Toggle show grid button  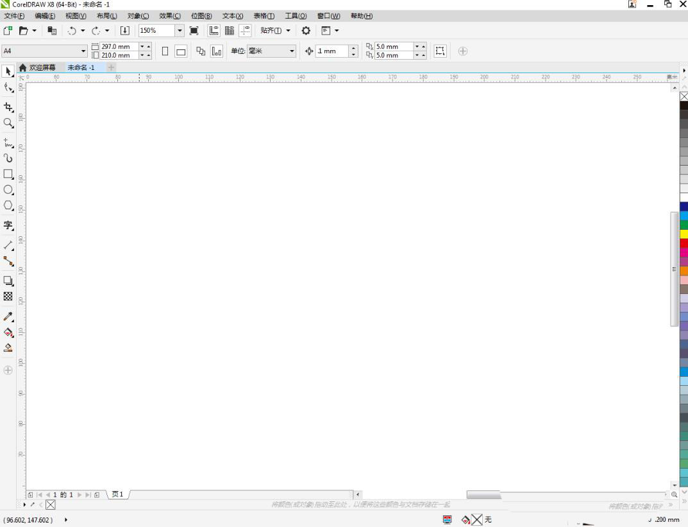(x=229, y=30)
